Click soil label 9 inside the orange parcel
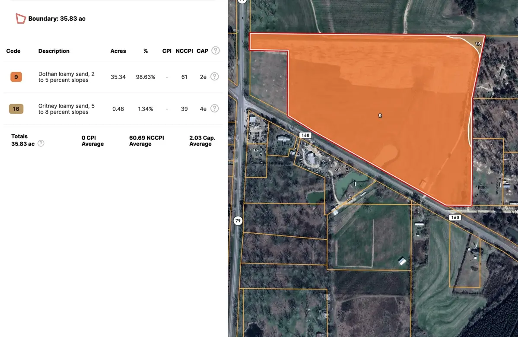The width and height of the screenshot is (518, 337). coord(380,116)
